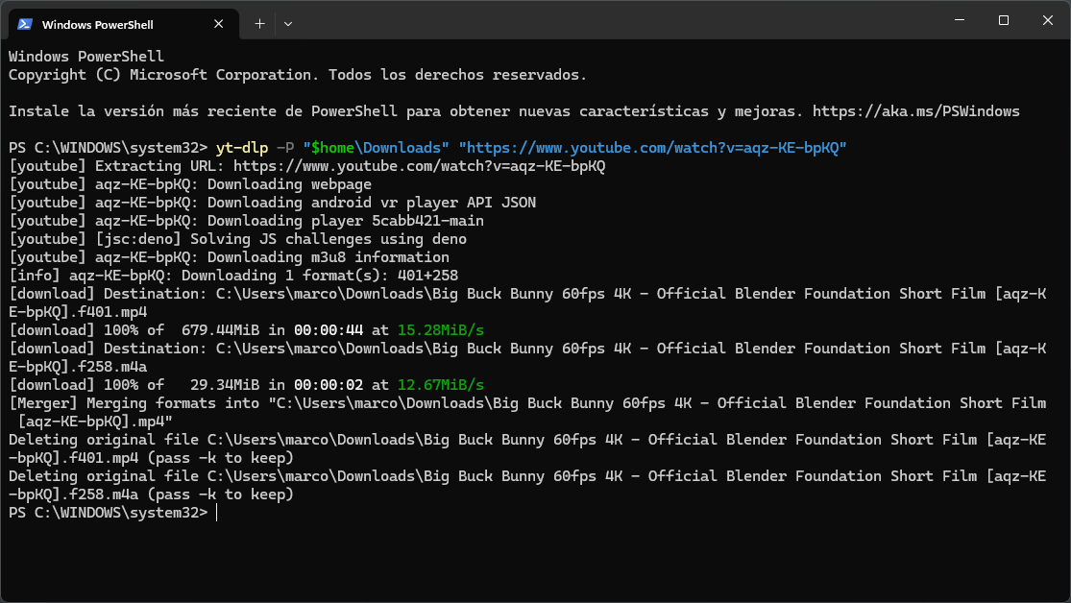Click the Downloading m3u8 information line
Image resolution: width=1071 pixels, height=603 pixels.
[x=229, y=257]
